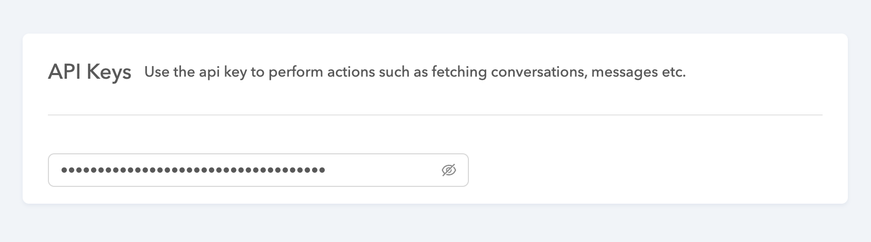Click gray page background above the card

(435, 16)
